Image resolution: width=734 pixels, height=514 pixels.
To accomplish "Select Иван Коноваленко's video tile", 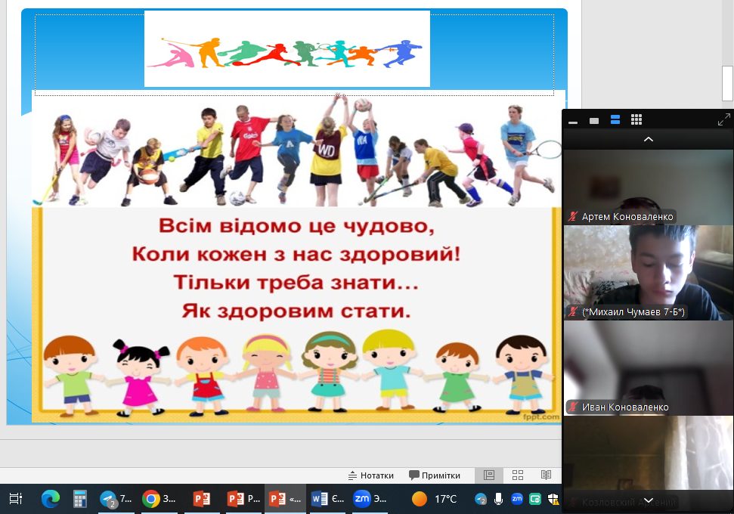I will [649, 368].
